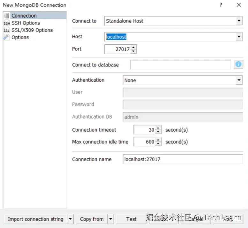Image resolution: width=248 pixels, height=228 pixels.
Task: Click the Connection timeout value field
Action: (x=145, y=130)
